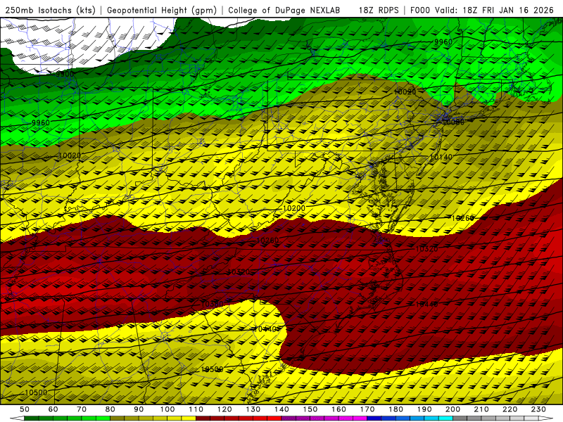Click the "F000" forecast hour text
The image size is (563, 422).
pyautogui.click(x=419, y=10)
